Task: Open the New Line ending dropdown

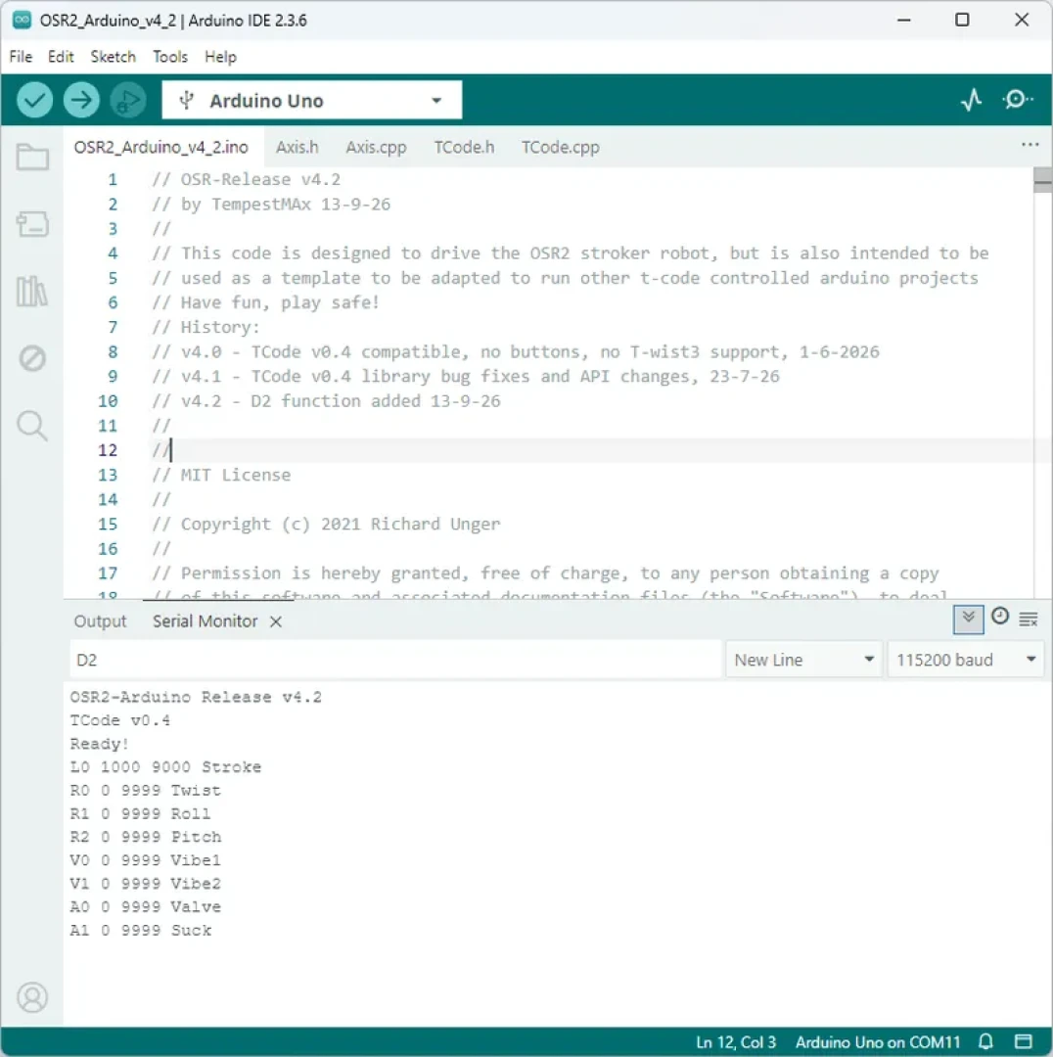Action: pyautogui.click(x=804, y=660)
